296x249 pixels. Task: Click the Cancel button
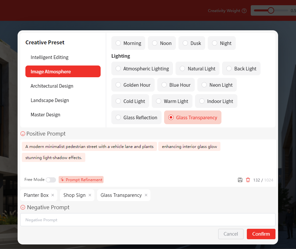pyautogui.click(x=231, y=234)
